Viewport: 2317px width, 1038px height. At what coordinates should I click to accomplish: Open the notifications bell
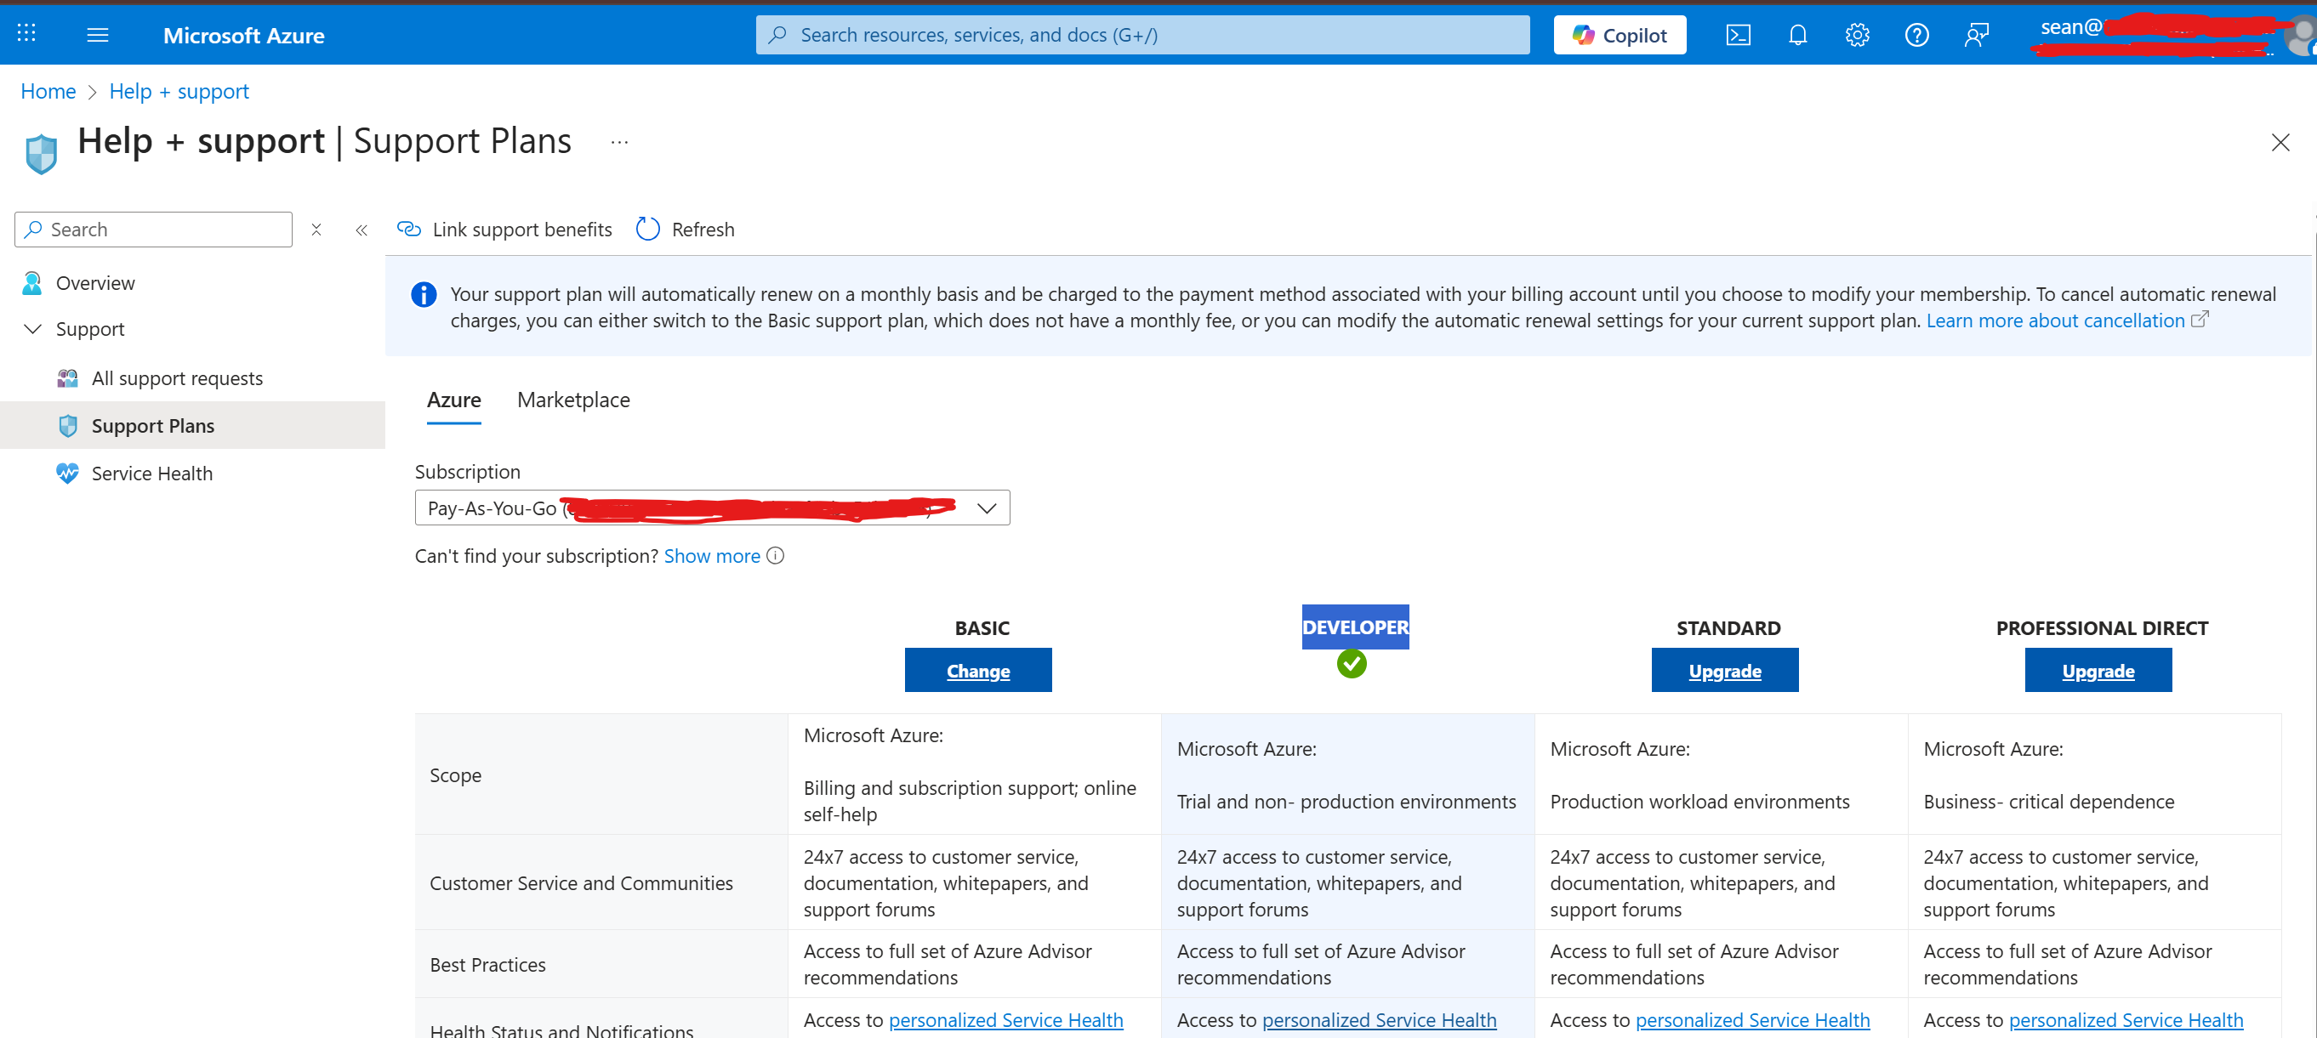click(x=1797, y=35)
